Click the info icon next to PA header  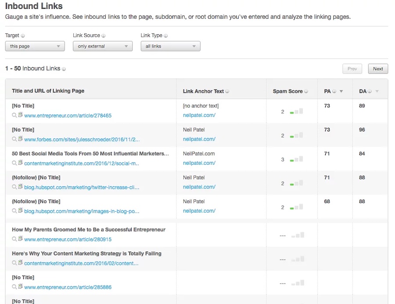pos(334,91)
